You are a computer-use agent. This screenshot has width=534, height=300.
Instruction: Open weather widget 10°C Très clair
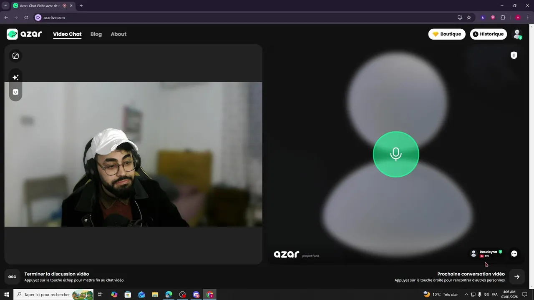tap(441, 295)
